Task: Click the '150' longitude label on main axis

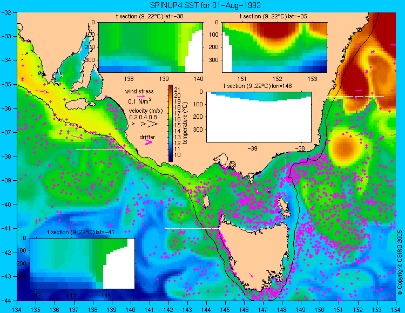Action: pos(320,310)
